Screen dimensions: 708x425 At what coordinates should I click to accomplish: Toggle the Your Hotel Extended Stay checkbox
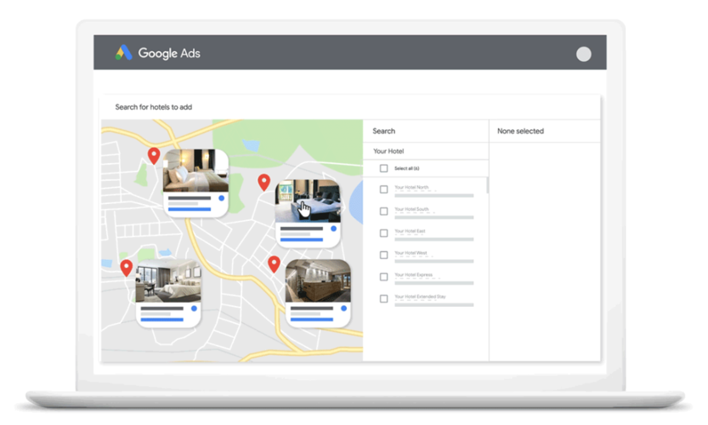pos(383,299)
